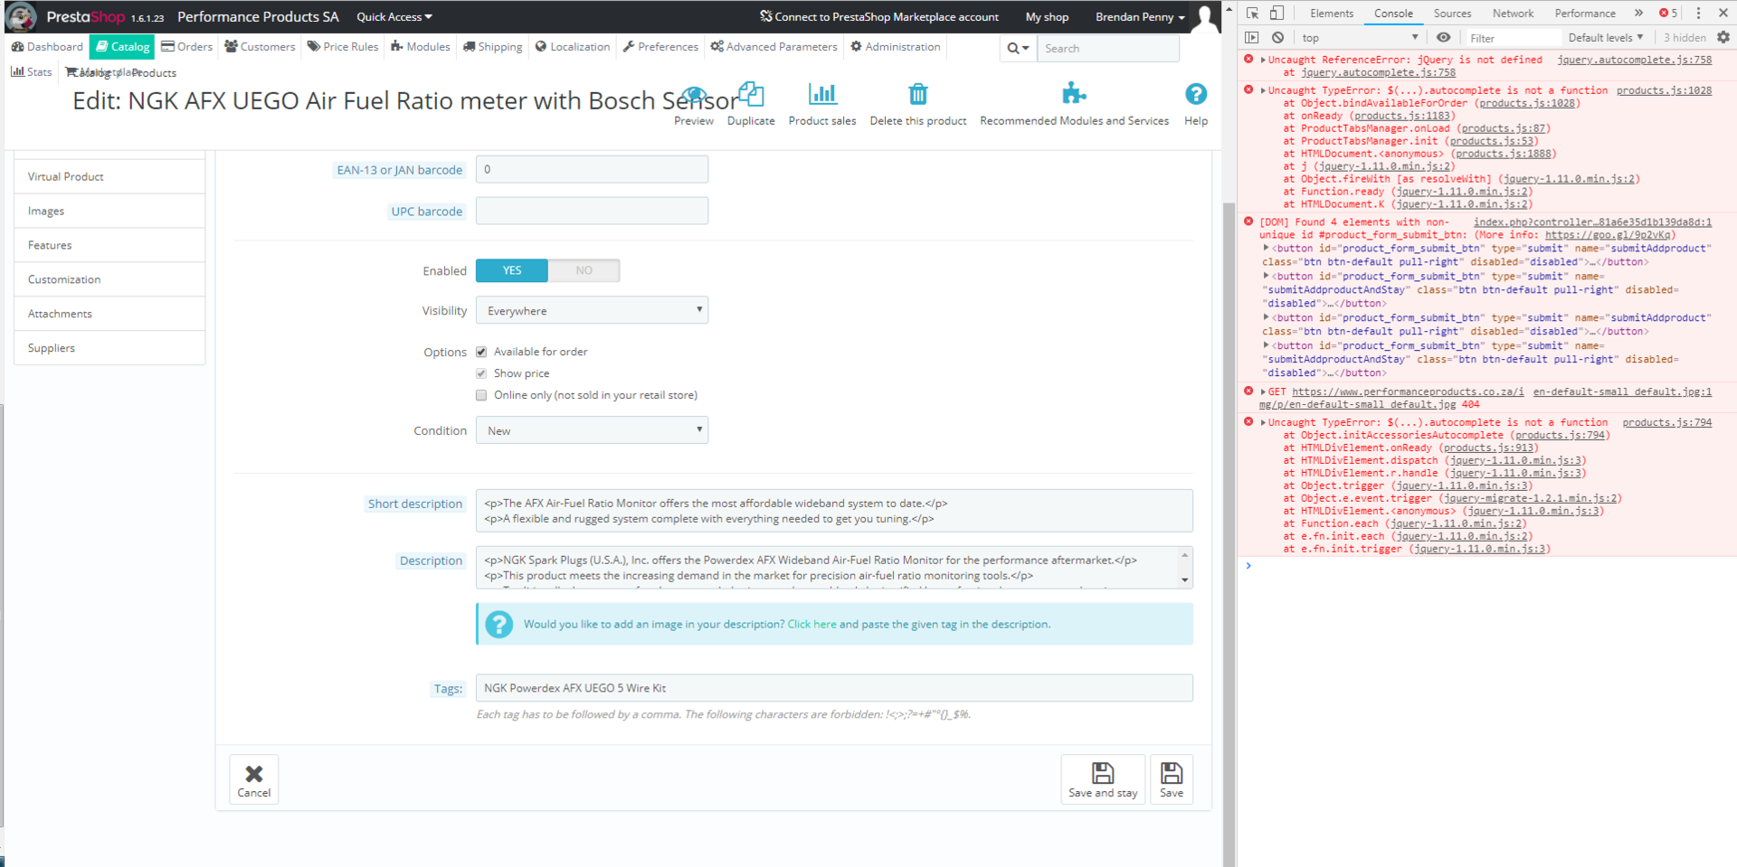The width and height of the screenshot is (1737, 867).
Task: Show the console sidebar icon
Action: pyautogui.click(x=1252, y=37)
